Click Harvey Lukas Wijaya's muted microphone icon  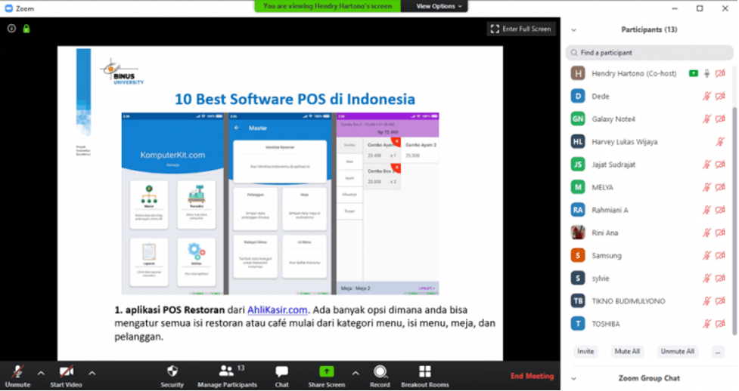(720, 142)
